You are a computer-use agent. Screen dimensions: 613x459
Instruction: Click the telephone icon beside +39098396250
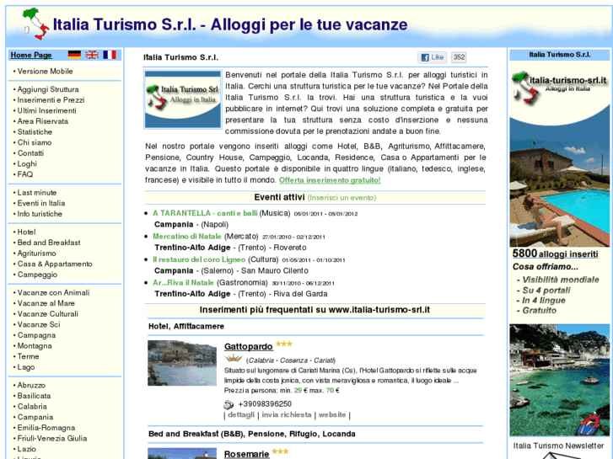tap(229, 404)
